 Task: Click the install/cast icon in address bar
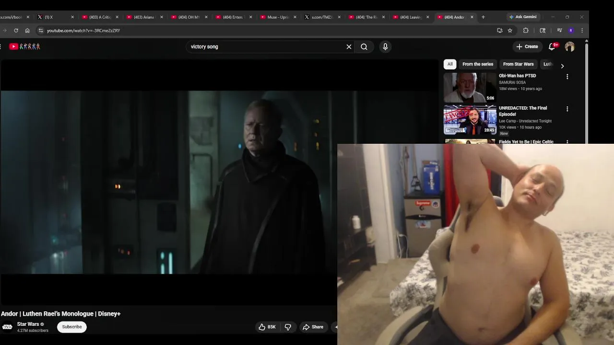[500, 30]
